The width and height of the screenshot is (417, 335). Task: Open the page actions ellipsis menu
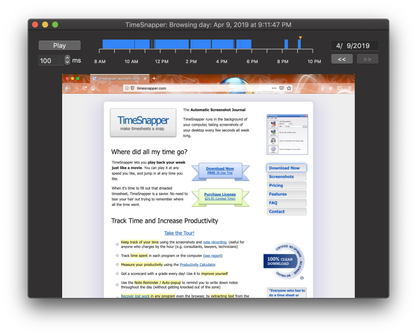click(274, 88)
